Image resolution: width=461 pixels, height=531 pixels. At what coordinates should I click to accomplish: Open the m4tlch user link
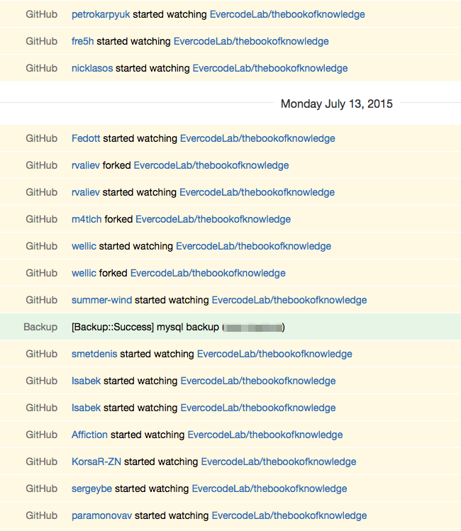tap(87, 219)
